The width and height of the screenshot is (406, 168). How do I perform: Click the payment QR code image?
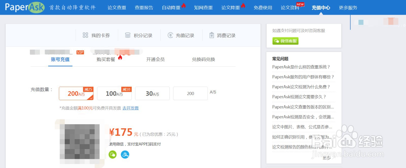tap(80, 142)
